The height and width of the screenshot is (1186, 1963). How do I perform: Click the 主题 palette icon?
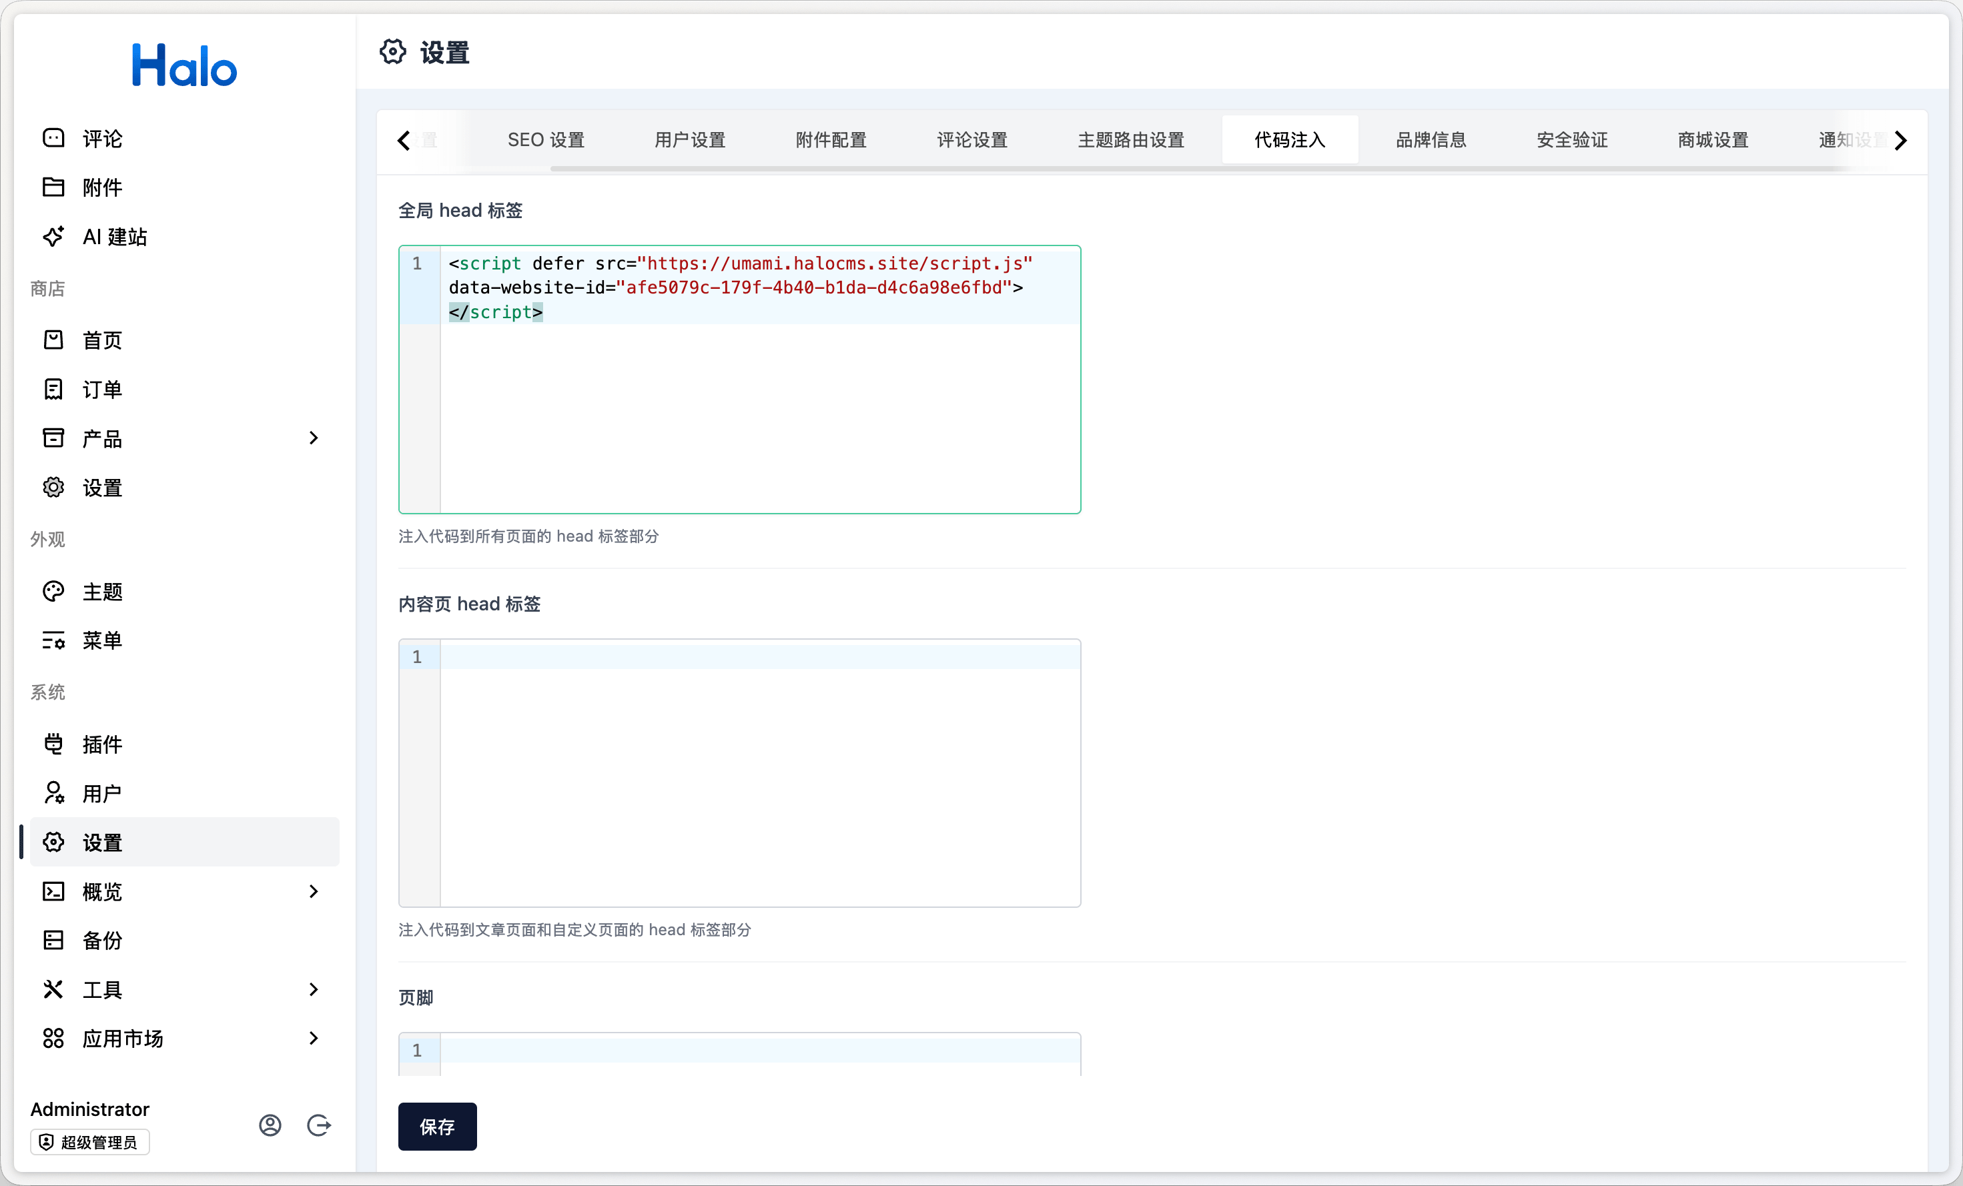point(53,591)
